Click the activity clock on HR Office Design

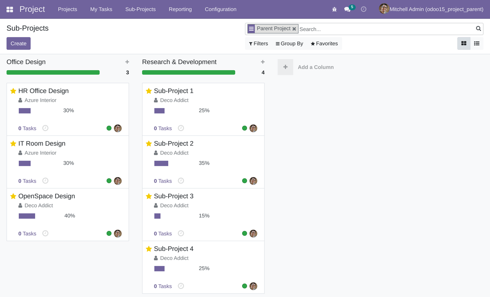tap(45, 128)
